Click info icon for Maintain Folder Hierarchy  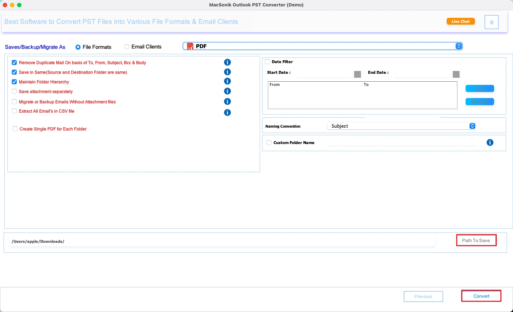point(227,81)
